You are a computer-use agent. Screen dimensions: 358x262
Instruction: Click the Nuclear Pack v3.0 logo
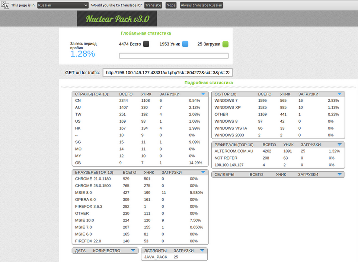click(x=117, y=19)
